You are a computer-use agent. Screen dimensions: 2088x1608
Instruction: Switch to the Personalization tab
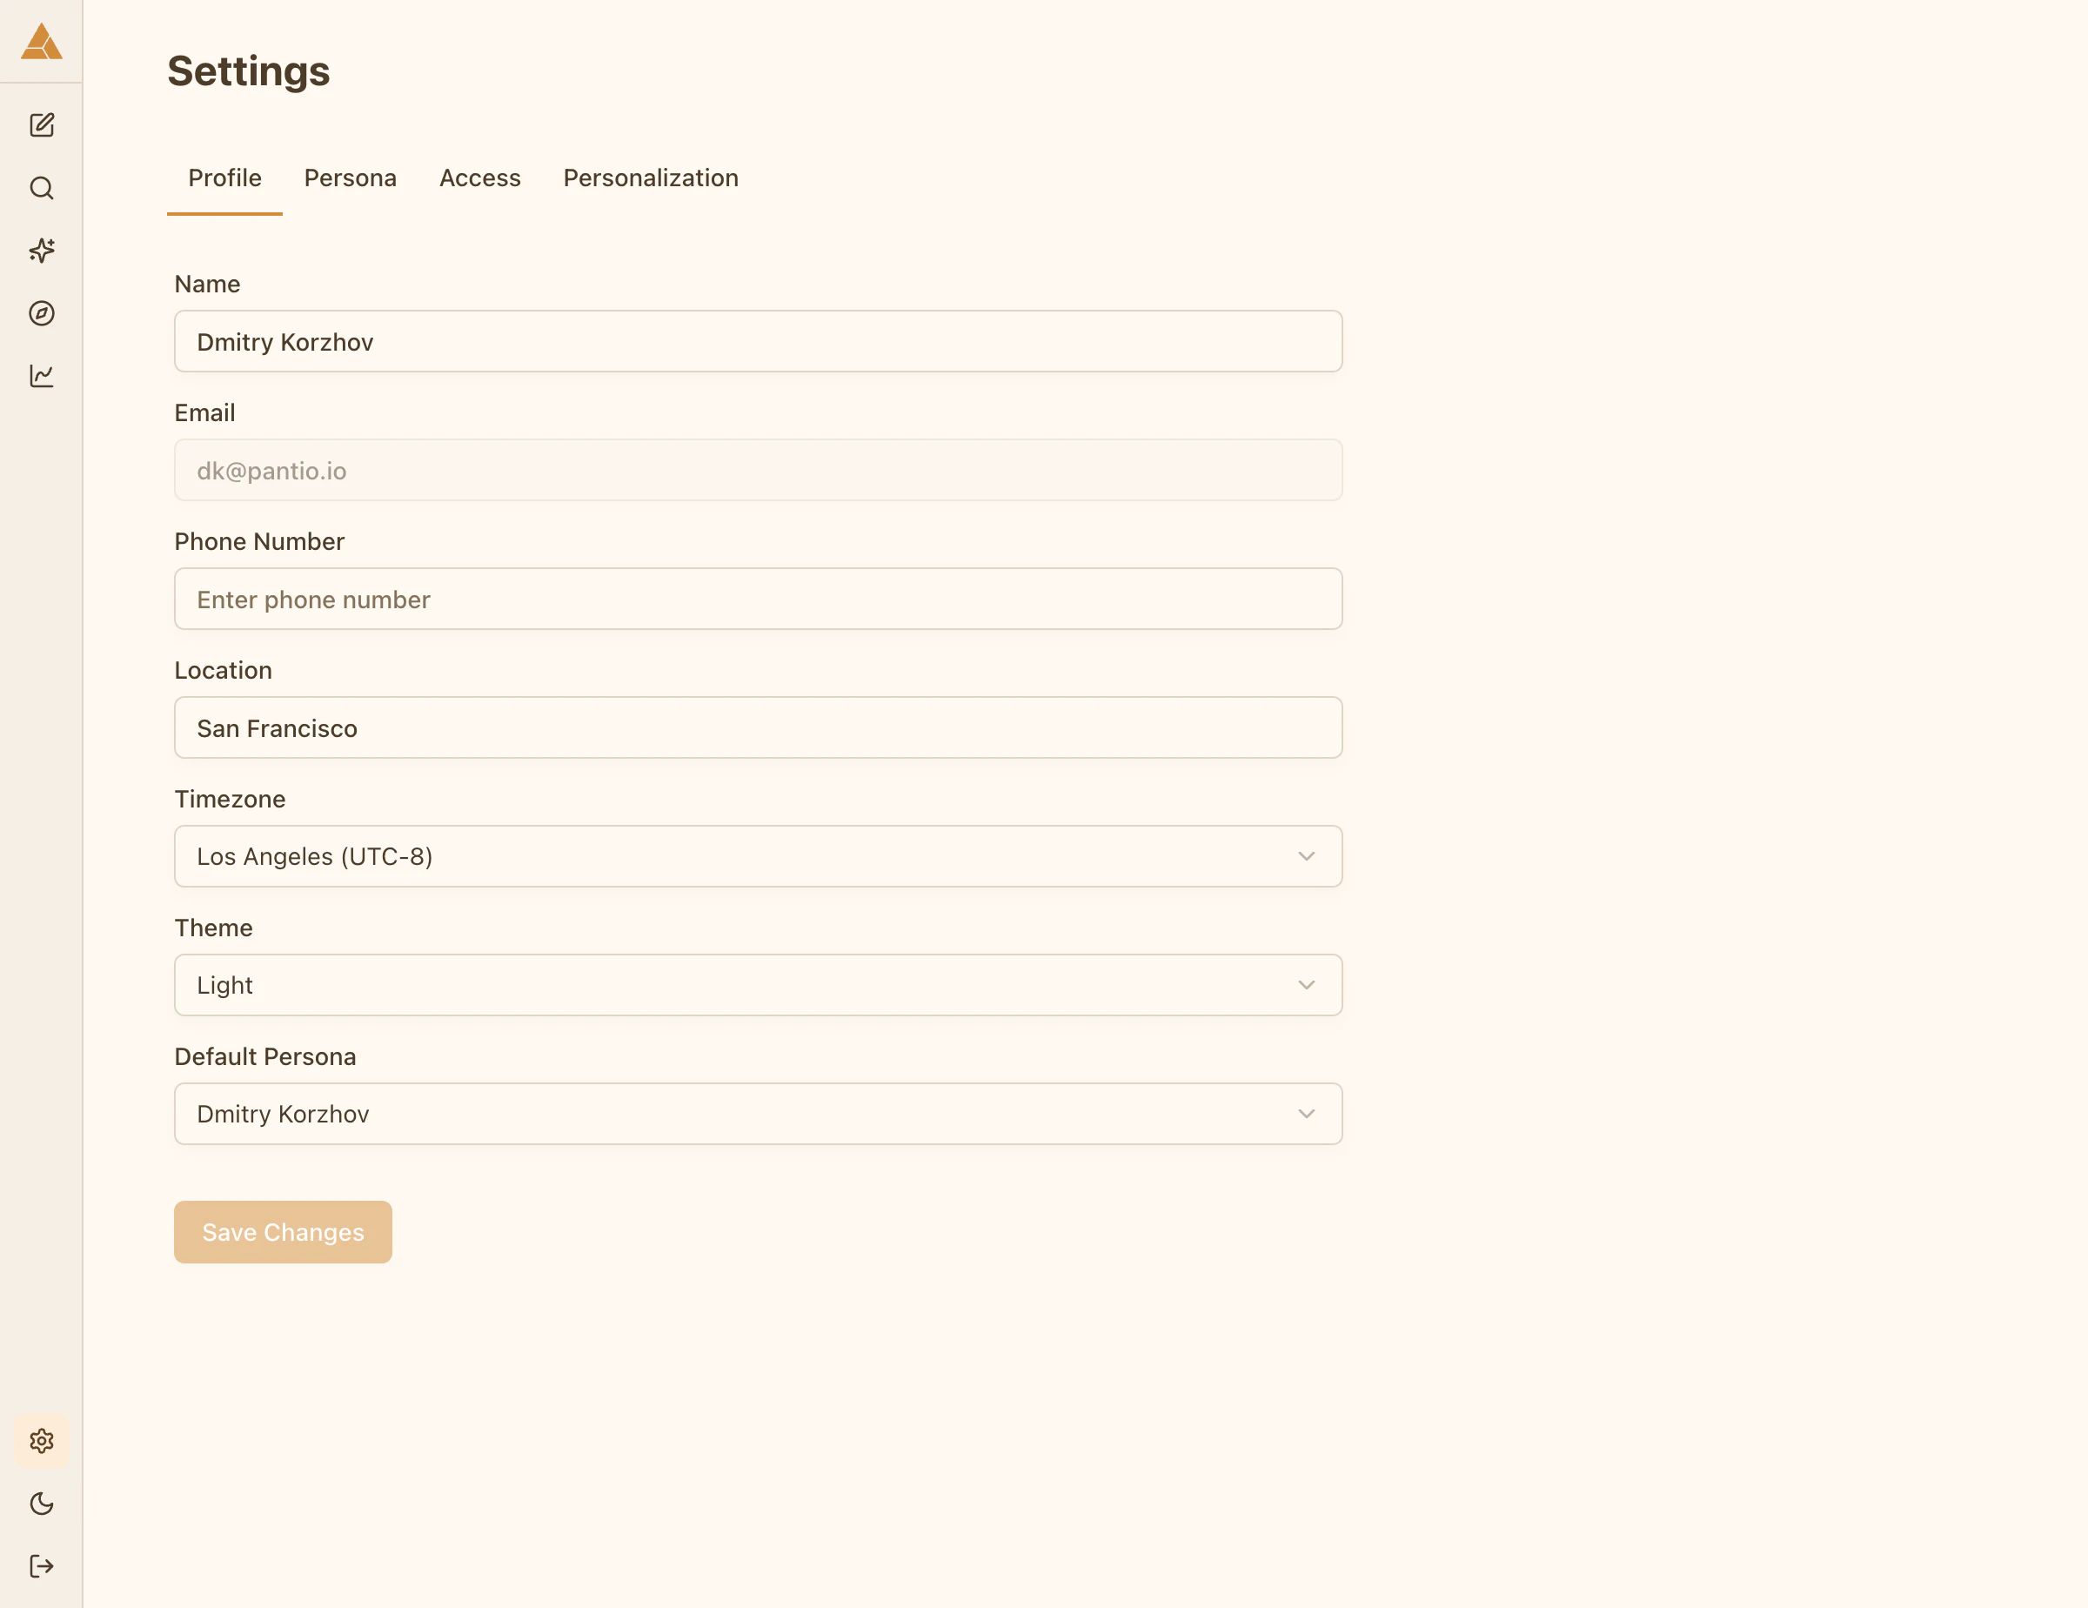(x=651, y=178)
